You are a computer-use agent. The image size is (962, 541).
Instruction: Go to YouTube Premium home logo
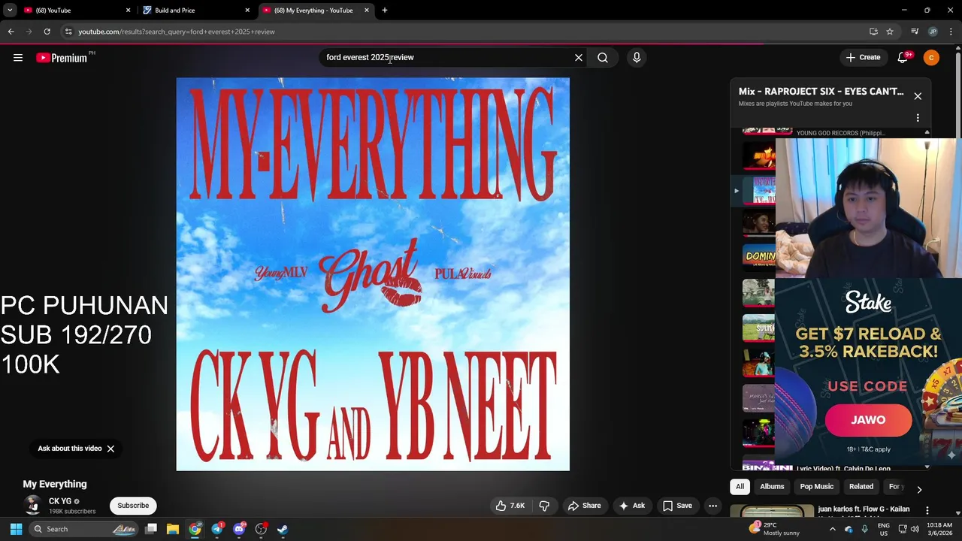(63, 58)
